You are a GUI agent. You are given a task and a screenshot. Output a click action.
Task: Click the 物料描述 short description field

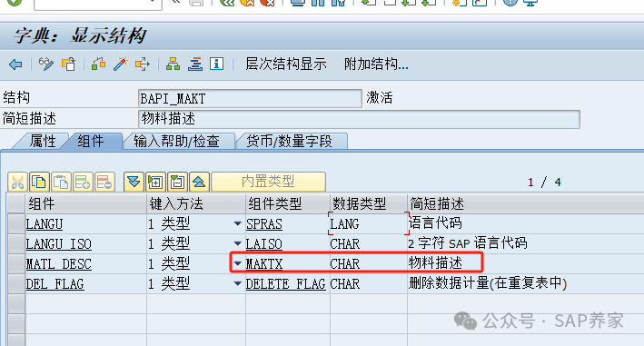click(359, 119)
